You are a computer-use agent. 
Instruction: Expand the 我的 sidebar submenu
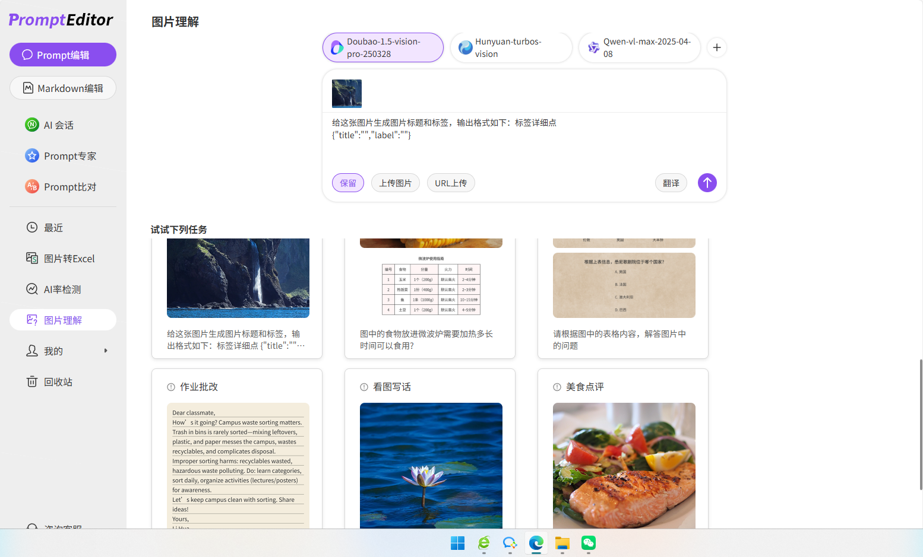[x=106, y=351]
